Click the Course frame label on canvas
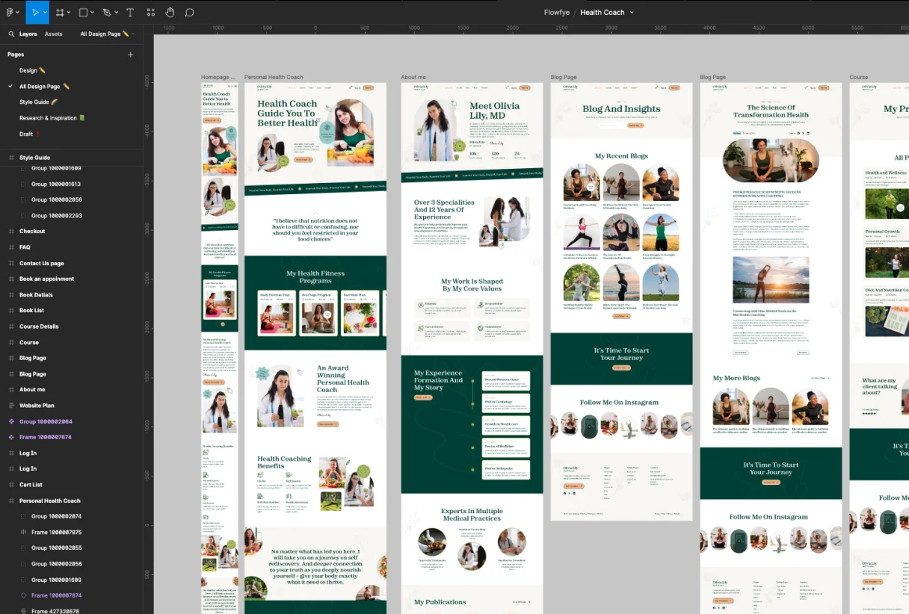Image resolution: width=909 pixels, height=614 pixels. click(858, 77)
